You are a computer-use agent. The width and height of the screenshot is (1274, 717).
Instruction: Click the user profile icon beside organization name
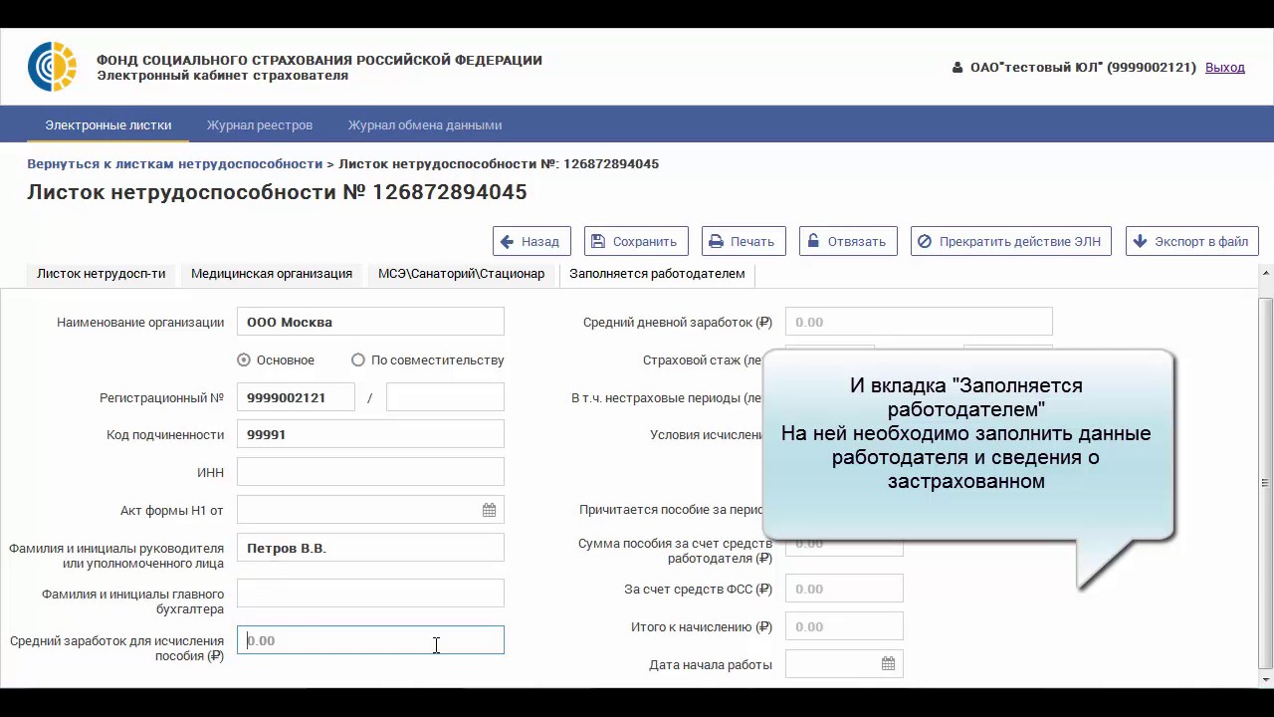pos(959,68)
